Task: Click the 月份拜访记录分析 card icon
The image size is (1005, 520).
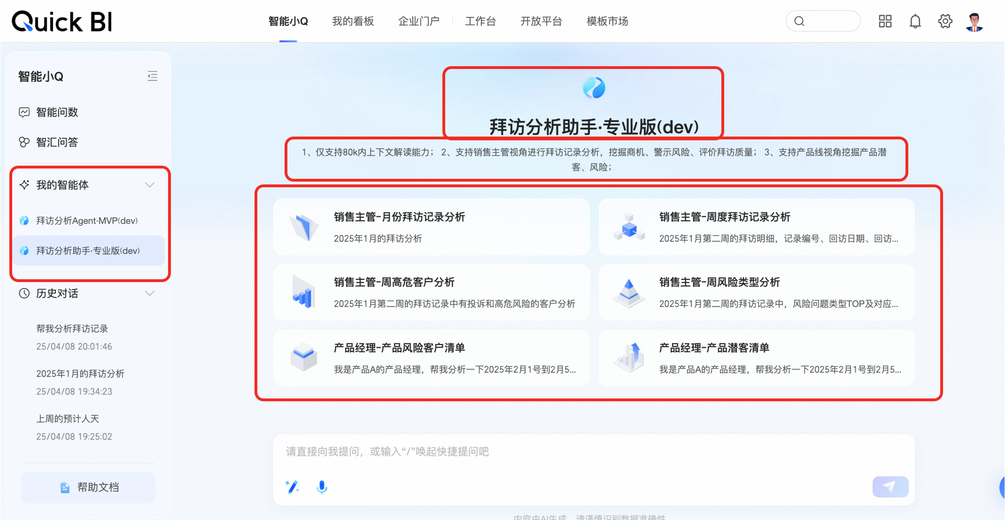Action: [303, 227]
